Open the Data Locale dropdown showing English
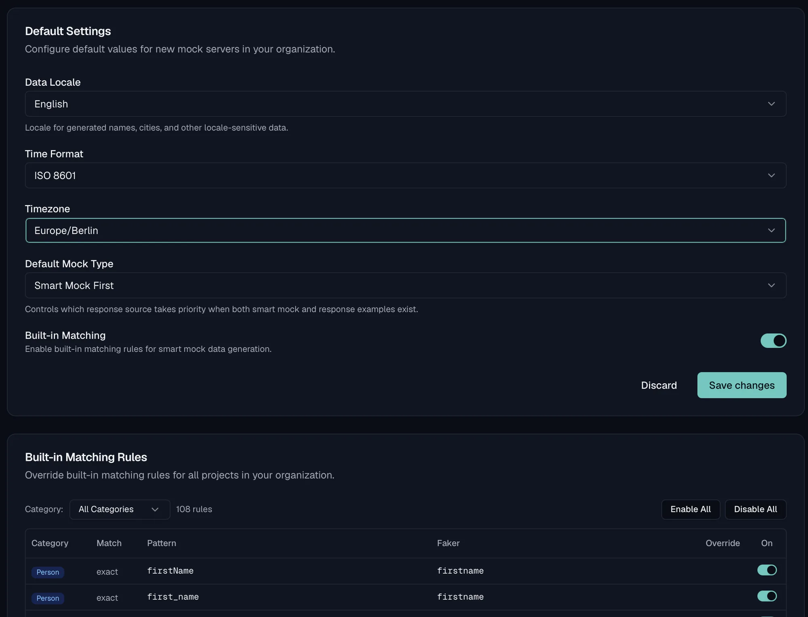 pyautogui.click(x=406, y=104)
